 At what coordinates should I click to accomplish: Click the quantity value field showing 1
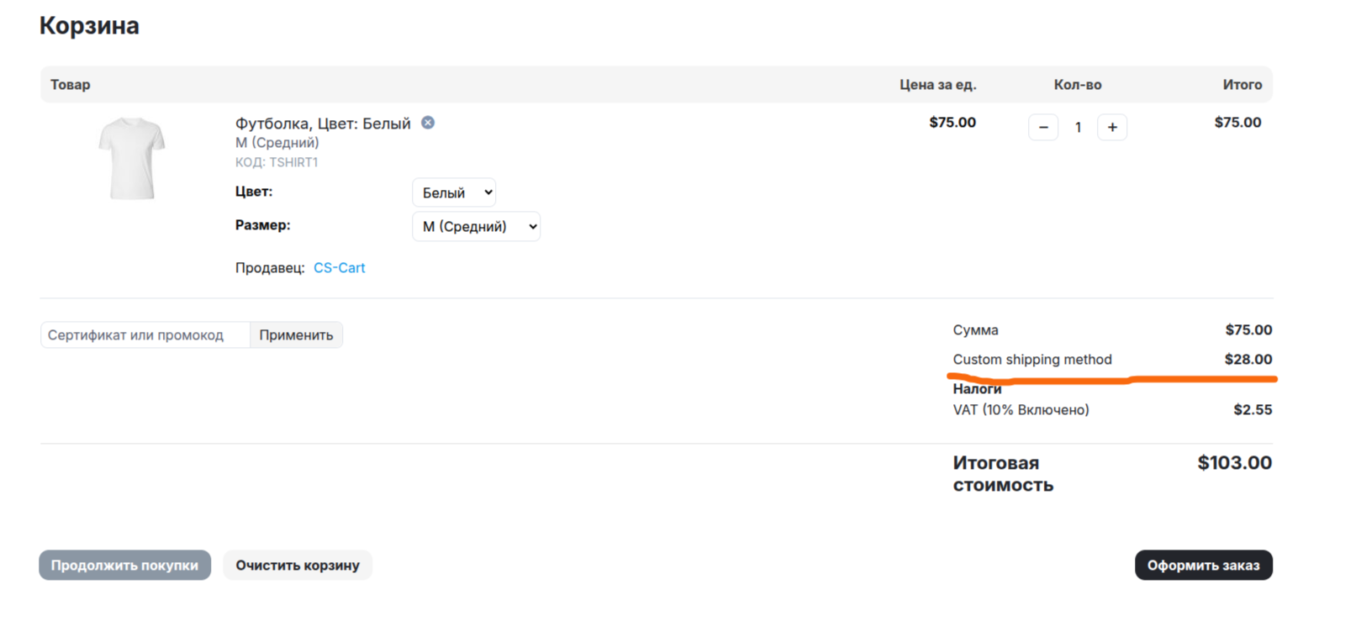tap(1078, 128)
